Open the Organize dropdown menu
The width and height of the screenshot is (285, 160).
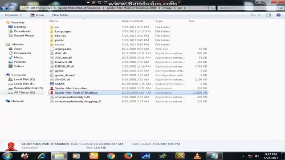pos(13,15)
